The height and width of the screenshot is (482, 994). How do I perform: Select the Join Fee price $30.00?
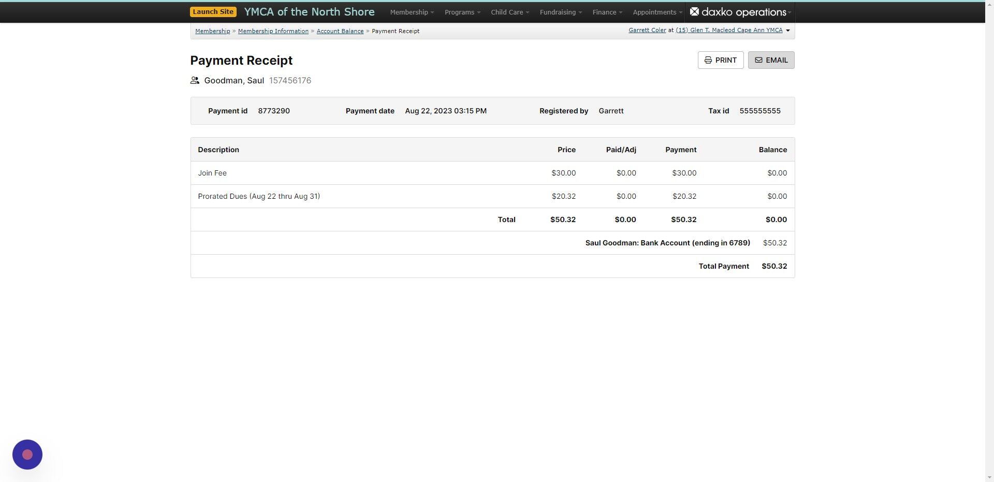[563, 173]
